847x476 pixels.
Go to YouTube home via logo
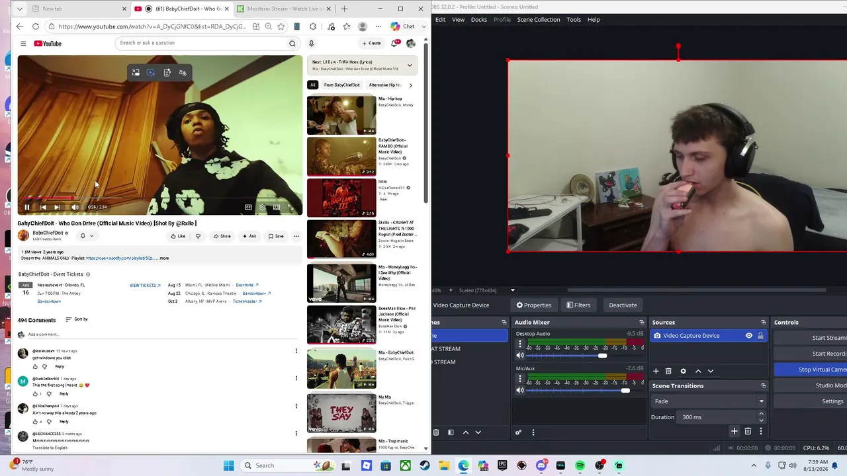[x=48, y=44]
